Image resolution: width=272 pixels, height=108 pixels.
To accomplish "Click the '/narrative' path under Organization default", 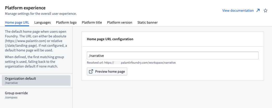I will coord(11,83).
